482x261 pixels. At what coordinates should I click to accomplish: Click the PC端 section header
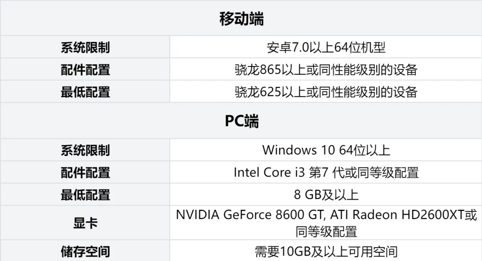point(241,121)
